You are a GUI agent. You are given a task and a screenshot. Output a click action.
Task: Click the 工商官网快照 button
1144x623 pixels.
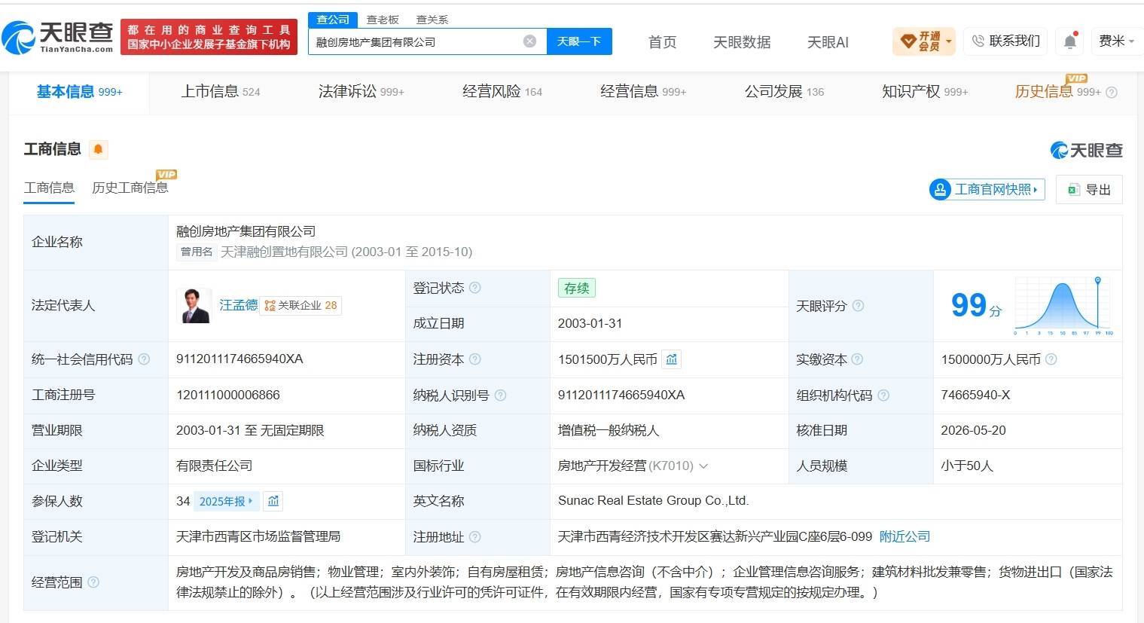987,189
